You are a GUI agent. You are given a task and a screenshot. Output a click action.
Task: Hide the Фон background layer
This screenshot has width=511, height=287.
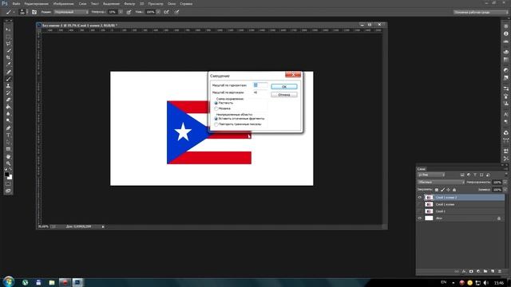(420, 218)
